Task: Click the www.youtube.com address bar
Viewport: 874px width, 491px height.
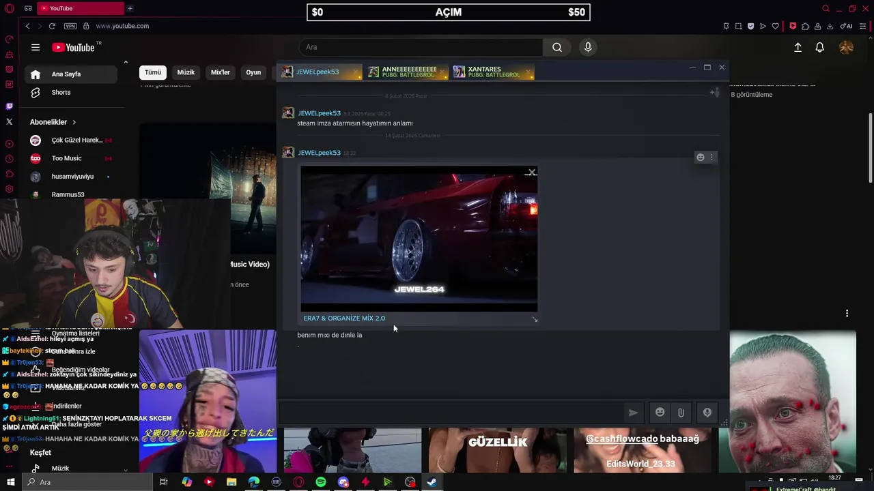Action: coord(122,26)
